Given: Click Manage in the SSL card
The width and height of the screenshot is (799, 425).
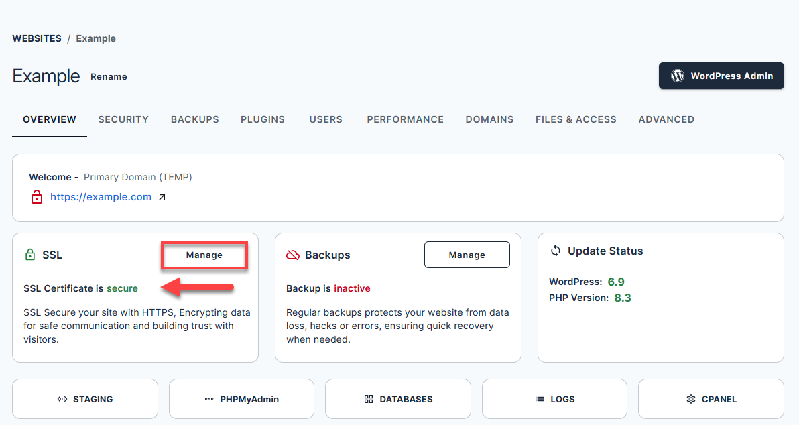Looking at the screenshot, I should click(x=204, y=255).
